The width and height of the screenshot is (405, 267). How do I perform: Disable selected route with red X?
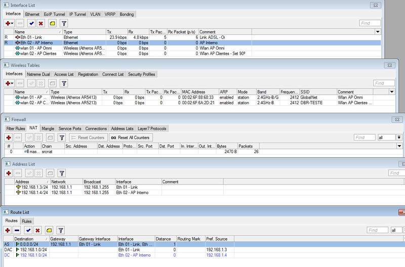coord(37,230)
